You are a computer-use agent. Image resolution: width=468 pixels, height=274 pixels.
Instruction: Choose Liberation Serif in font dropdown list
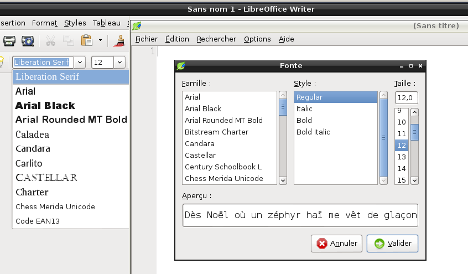point(71,77)
